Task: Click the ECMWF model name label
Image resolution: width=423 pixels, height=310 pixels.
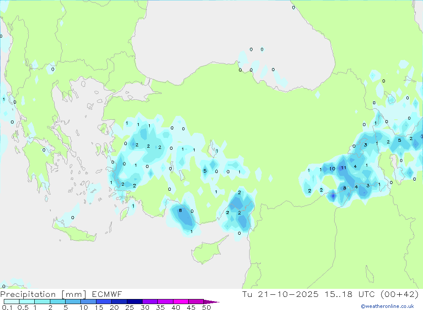Action: pyautogui.click(x=107, y=294)
